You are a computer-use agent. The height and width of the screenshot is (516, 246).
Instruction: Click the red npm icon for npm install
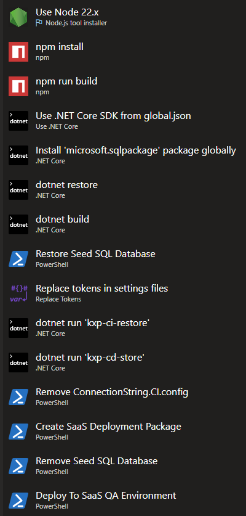(x=18, y=52)
